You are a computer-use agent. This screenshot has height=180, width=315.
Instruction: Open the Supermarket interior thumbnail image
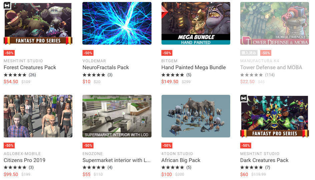[117, 116]
